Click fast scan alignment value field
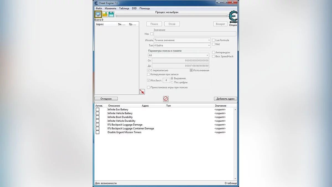 [166, 80]
